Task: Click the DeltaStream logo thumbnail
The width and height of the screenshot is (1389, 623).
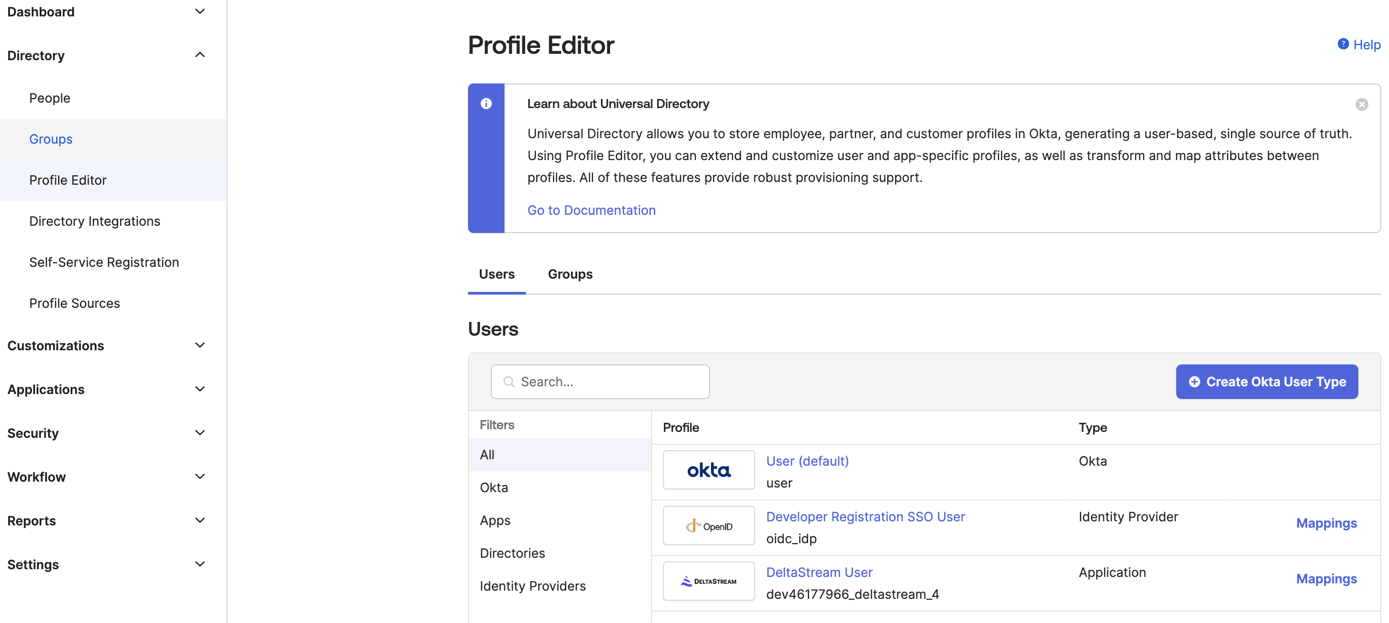Action: (x=708, y=581)
